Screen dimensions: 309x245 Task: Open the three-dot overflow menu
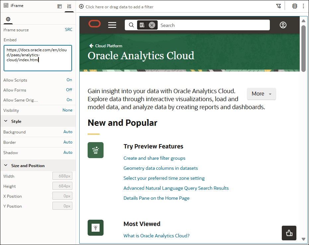pyautogui.click(x=303, y=6)
